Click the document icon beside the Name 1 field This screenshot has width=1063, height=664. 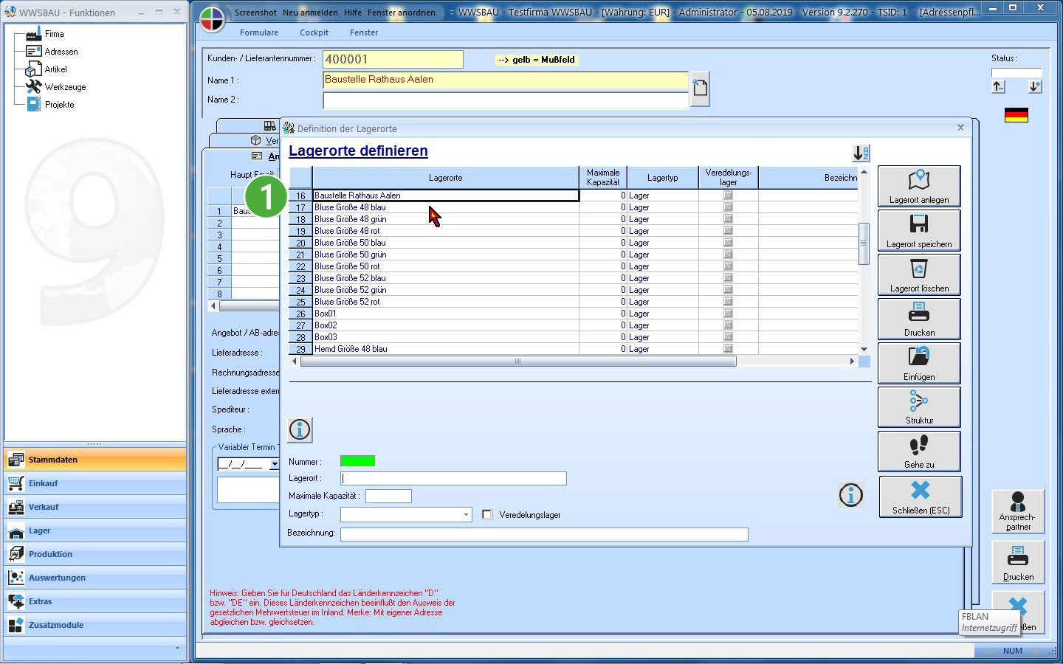coord(700,89)
